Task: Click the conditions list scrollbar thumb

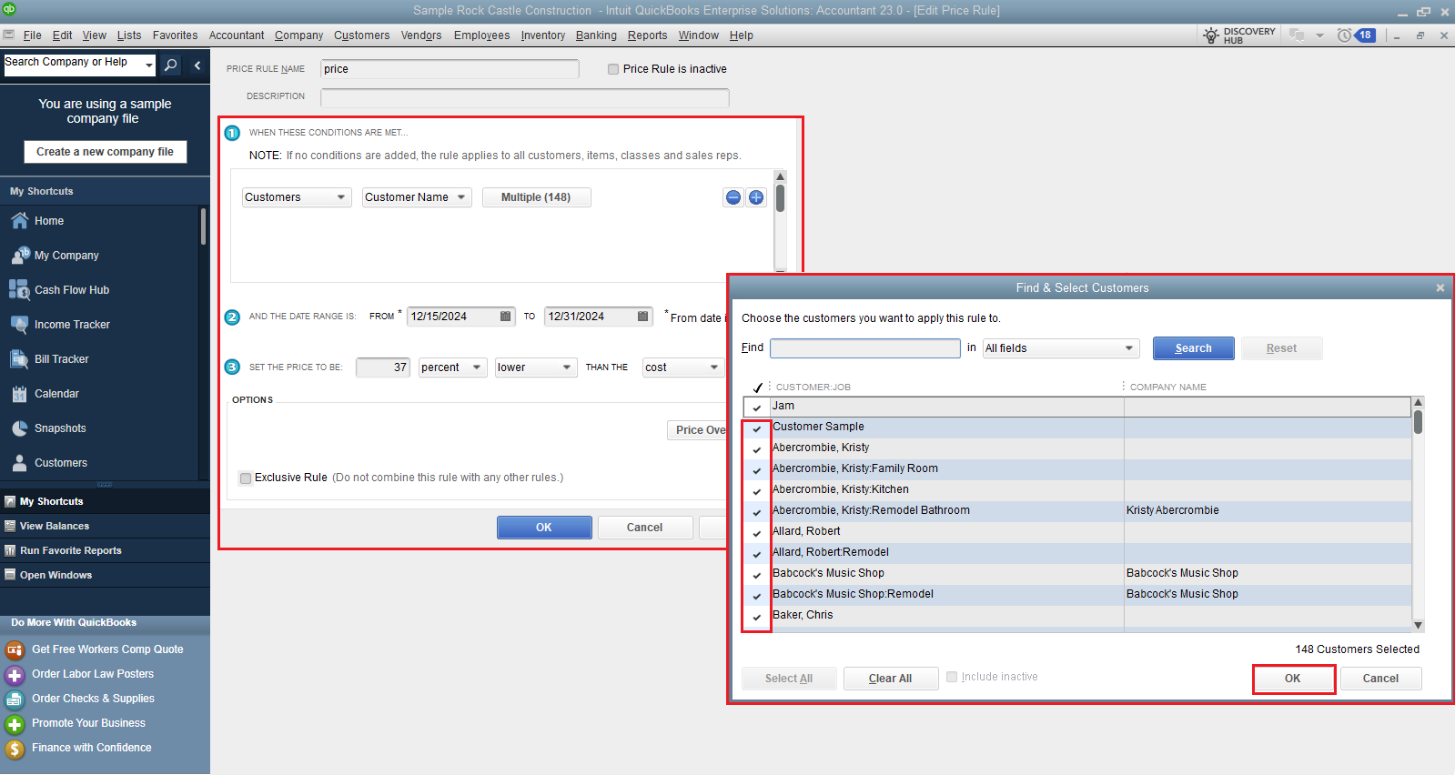Action: click(780, 197)
